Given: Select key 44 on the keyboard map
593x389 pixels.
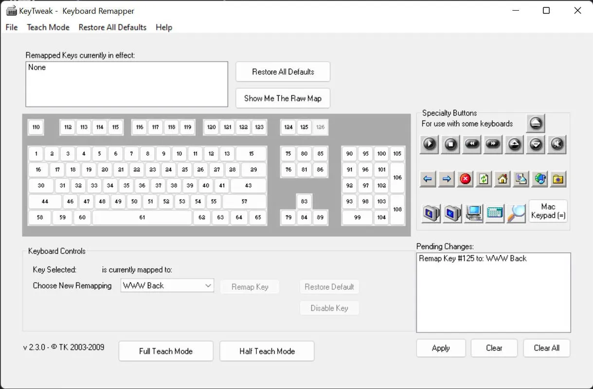Looking at the screenshot, I should [45, 201].
